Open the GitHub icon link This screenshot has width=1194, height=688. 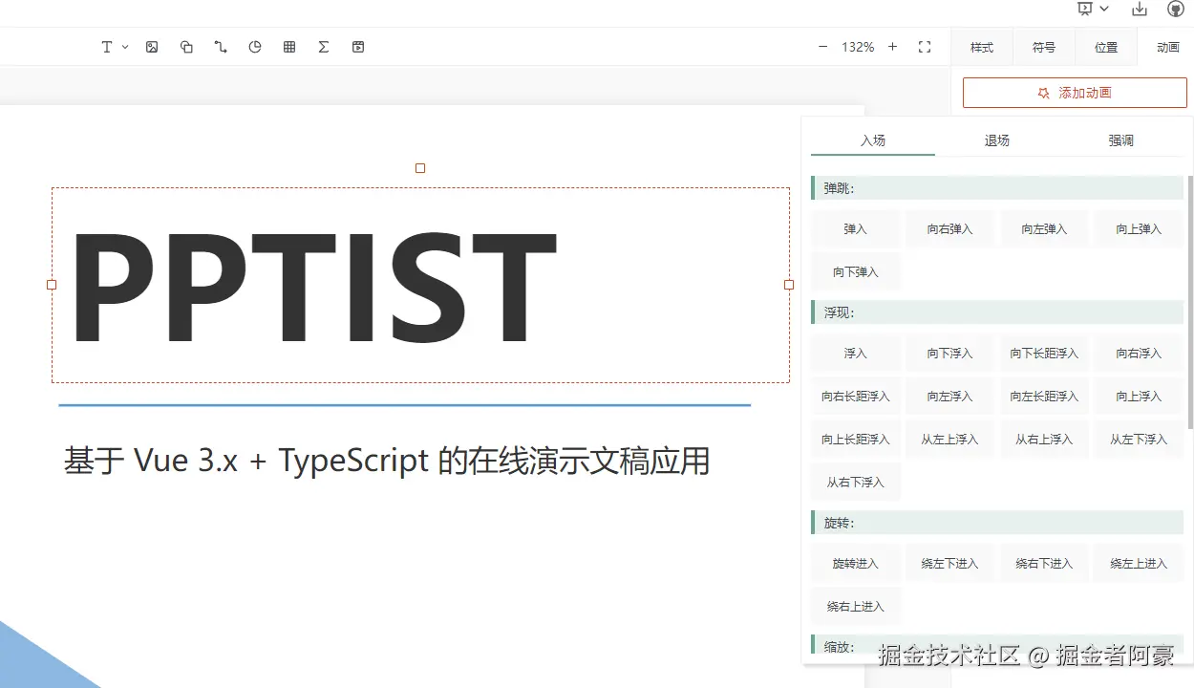(1176, 9)
